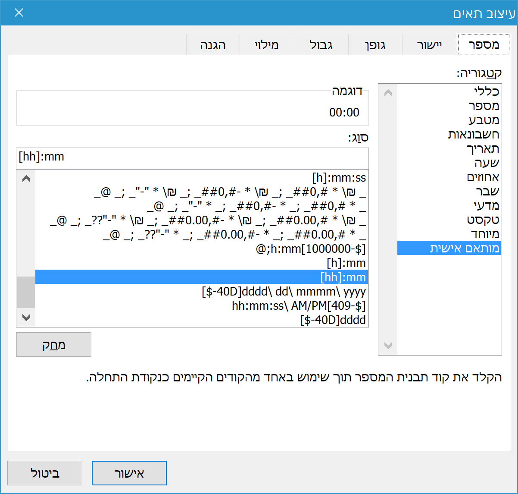Viewport: 518px width, 494px height.
Task: Select the מילוי (Fill) tab
Action: 267,44
